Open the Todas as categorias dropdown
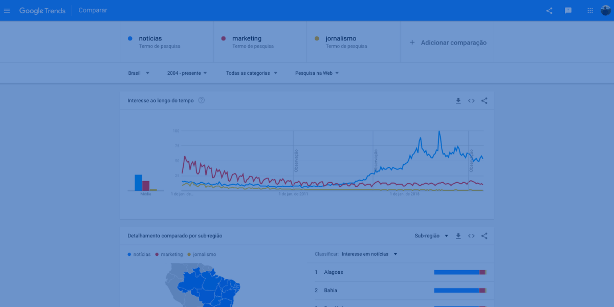This screenshot has height=307, width=614. pos(251,73)
